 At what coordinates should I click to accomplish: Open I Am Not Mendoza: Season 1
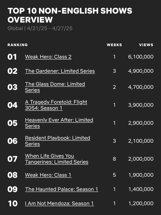click(x=59, y=204)
